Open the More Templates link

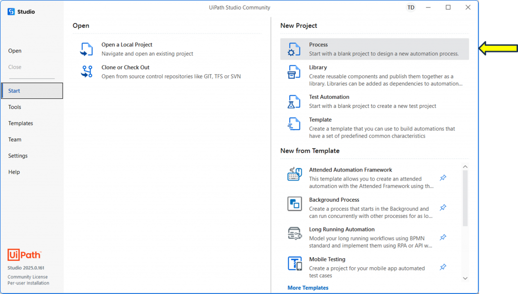coord(308,288)
